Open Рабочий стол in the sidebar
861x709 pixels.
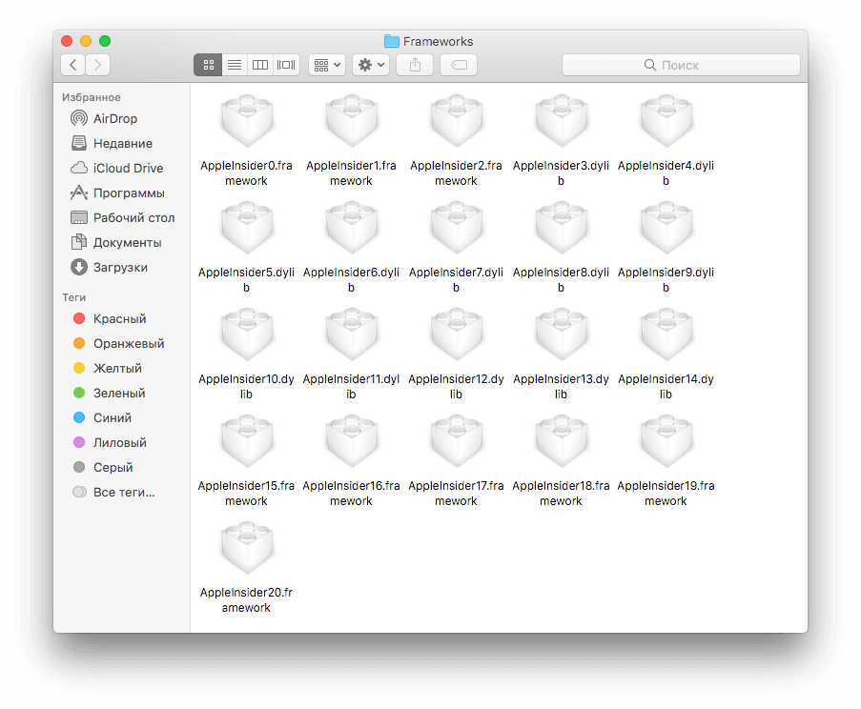click(x=122, y=218)
